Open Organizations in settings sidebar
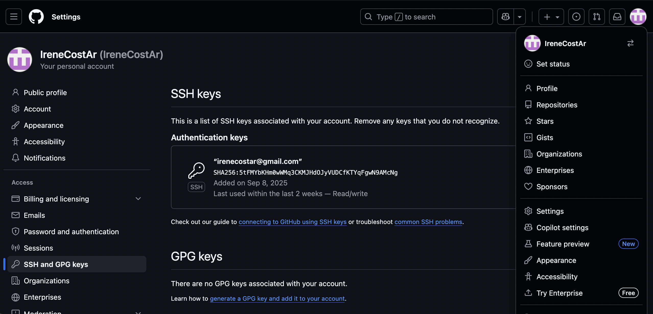 click(x=77, y=281)
